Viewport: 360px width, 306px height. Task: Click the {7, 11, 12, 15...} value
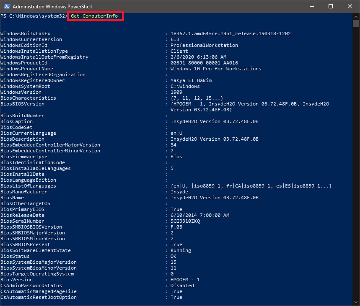pos(197,98)
